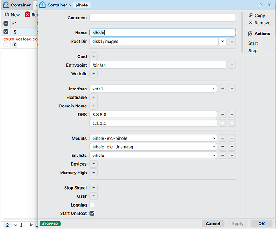
Task: Click Stop under Actions
Action: 253,51
